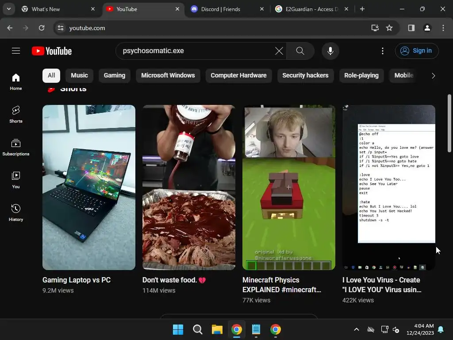Screen dimensions: 453x340
Task: Open Gaming Laptop vs PC short thumbnail
Action: [89, 187]
